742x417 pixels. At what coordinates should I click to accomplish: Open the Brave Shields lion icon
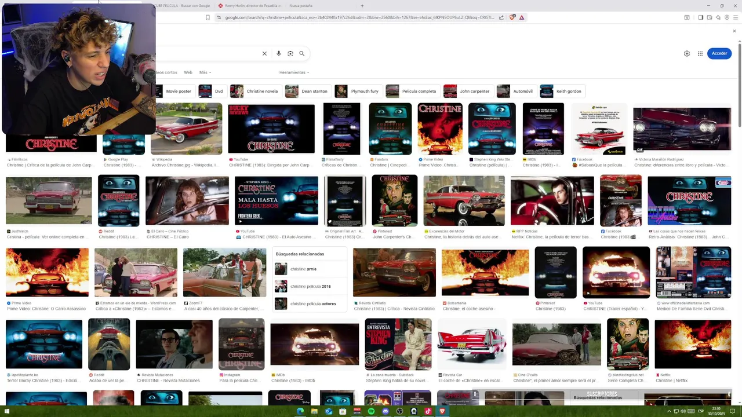[x=512, y=17]
